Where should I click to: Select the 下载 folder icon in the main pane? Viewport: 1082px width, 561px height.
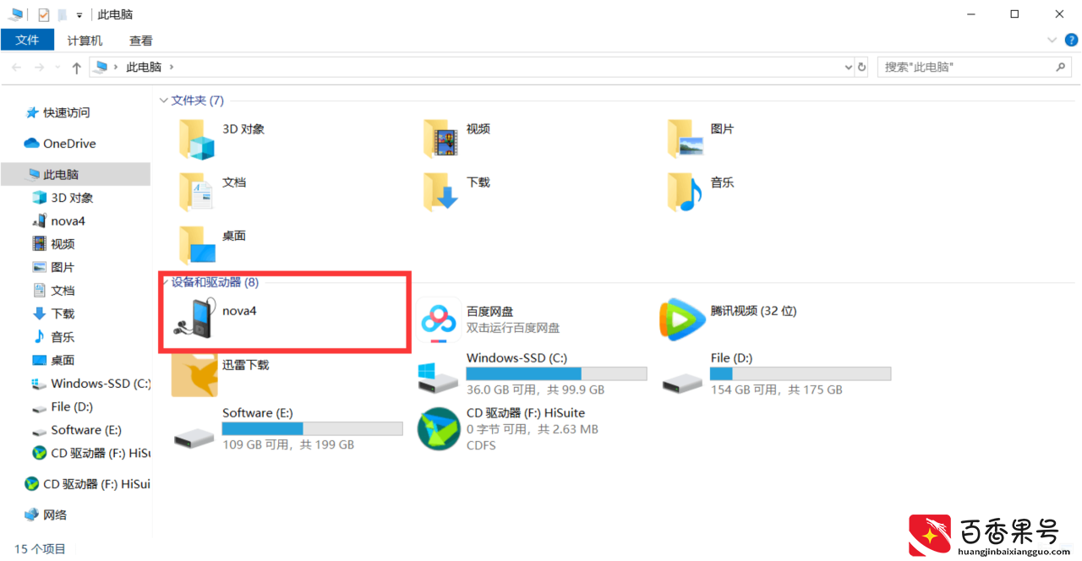pyautogui.click(x=440, y=192)
